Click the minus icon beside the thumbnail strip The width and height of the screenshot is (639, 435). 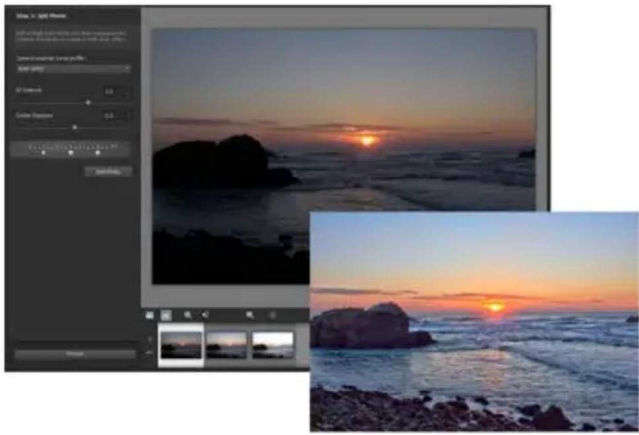pyautogui.click(x=150, y=352)
